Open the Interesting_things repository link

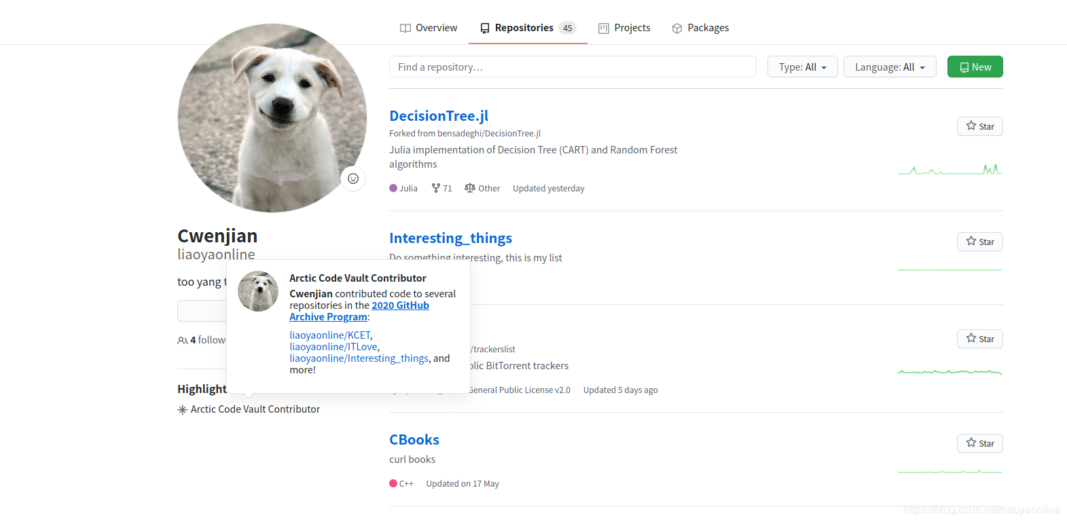[450, 238]
